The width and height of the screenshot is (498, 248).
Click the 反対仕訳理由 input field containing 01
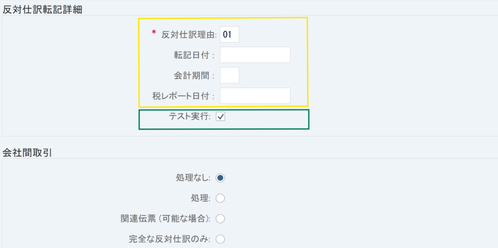[x=229, y=35]
